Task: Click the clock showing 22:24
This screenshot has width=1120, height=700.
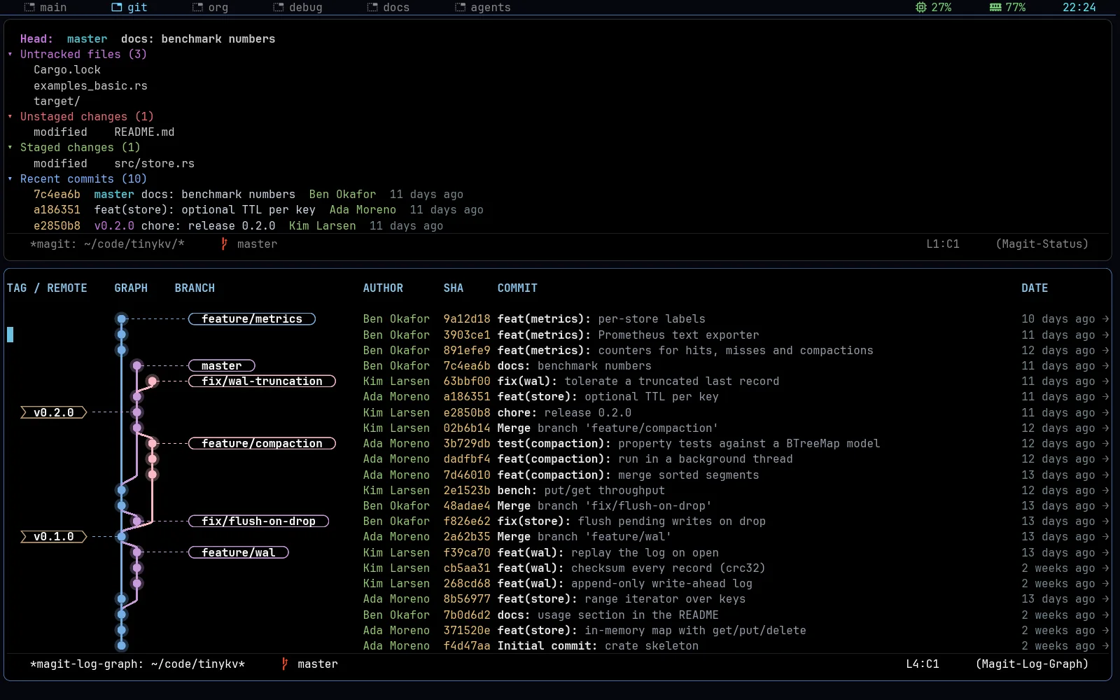Action: point(1079,7)
